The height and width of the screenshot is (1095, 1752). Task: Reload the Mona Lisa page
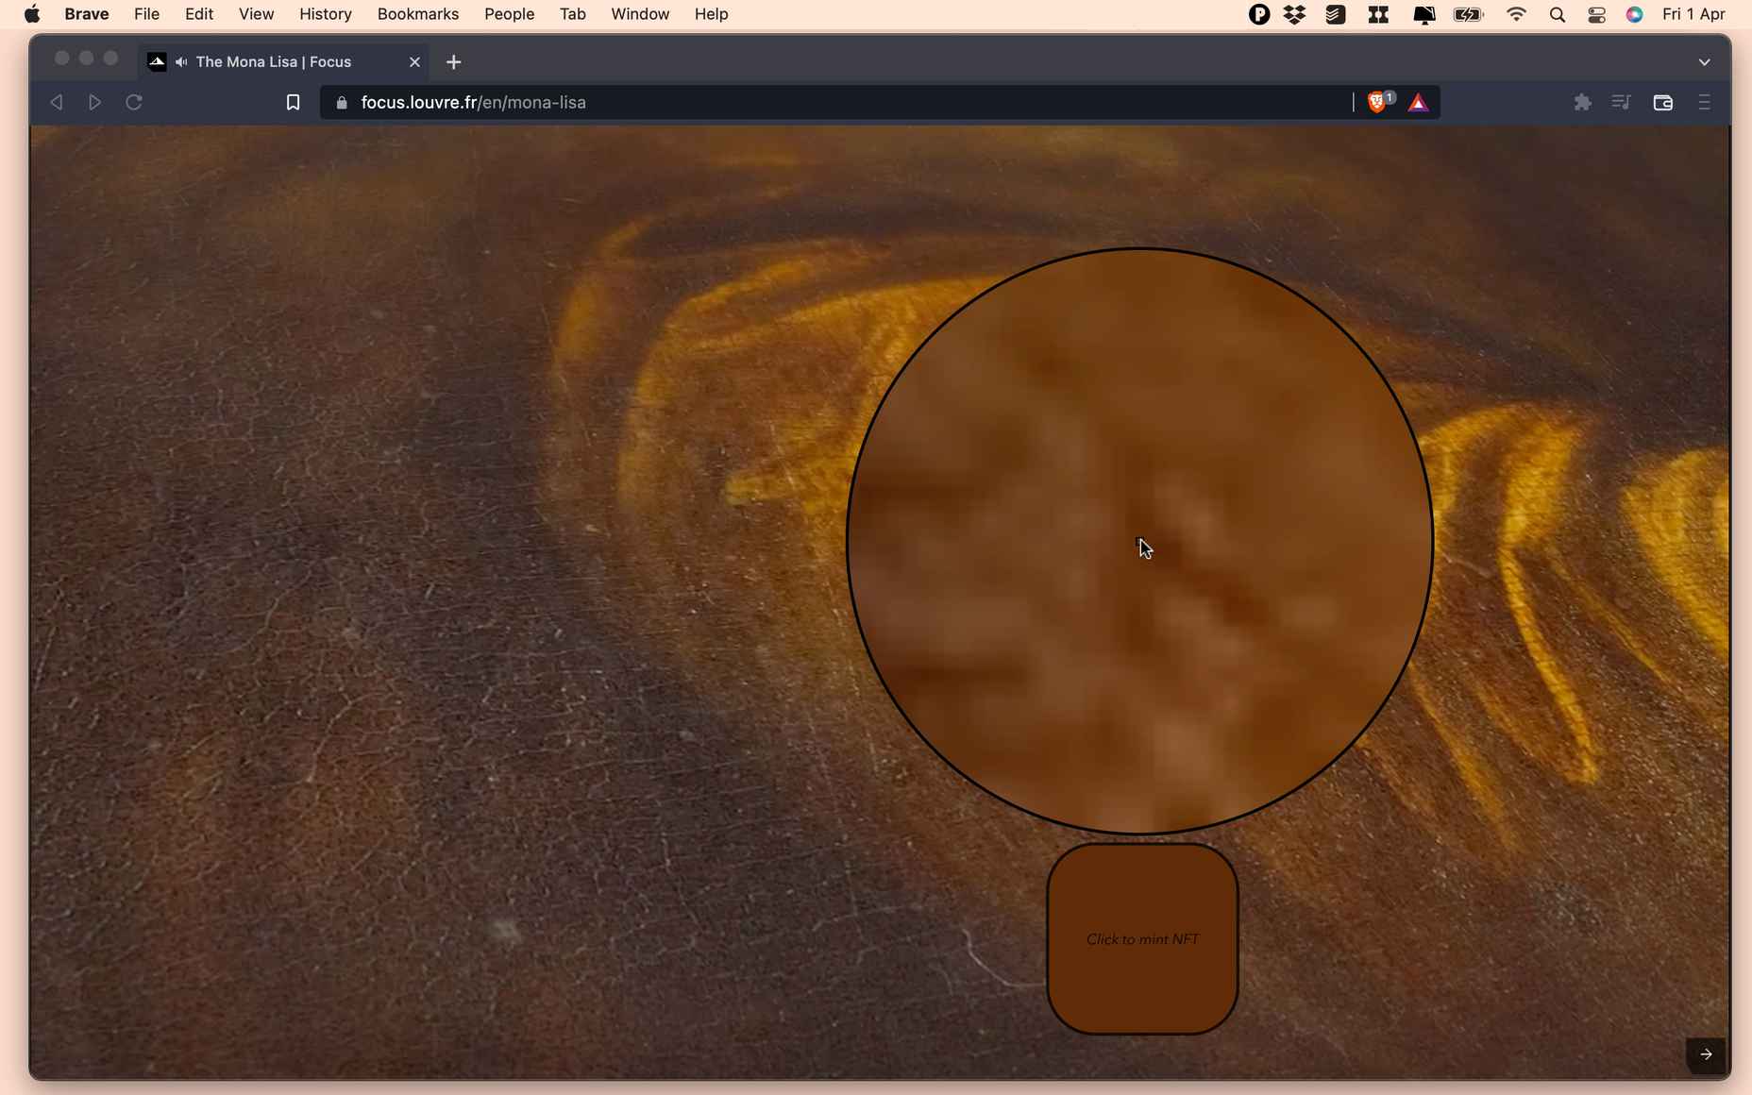coord(134,102)
